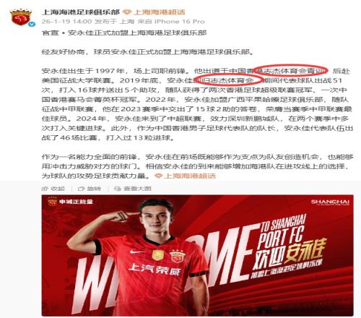Viewport: 361px width, 318px height.
Task: Click the 申城正能量 logo on poster
Action: [71, 202]
